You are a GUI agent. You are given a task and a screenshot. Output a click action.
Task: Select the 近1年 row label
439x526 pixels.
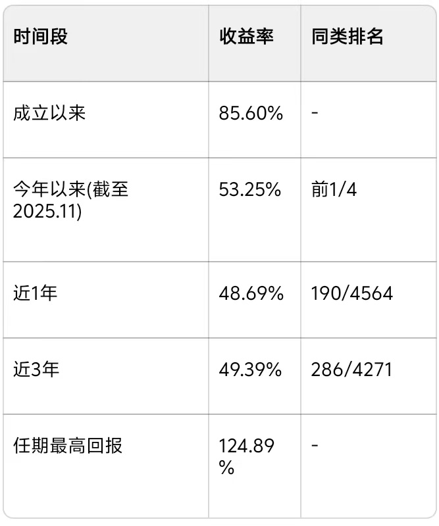pos(35,293)
